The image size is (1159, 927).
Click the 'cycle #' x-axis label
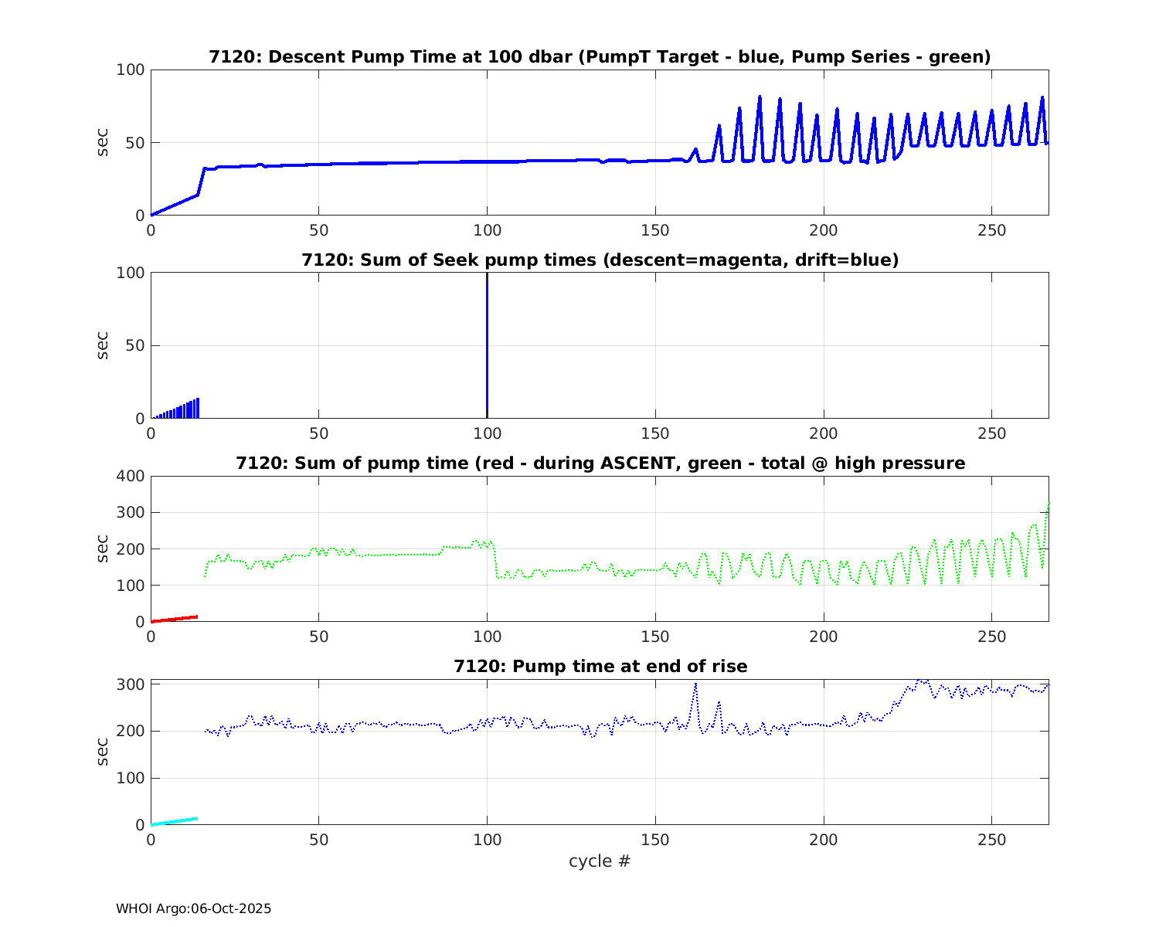600,861
